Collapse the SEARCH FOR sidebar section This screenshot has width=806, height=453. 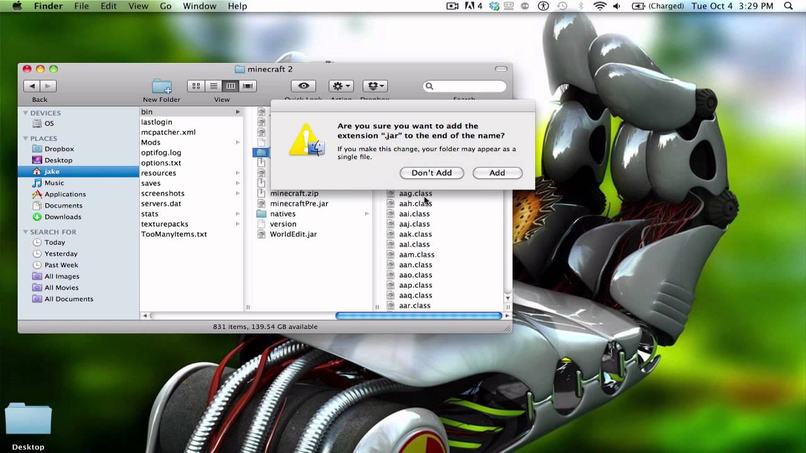point(26,232)
